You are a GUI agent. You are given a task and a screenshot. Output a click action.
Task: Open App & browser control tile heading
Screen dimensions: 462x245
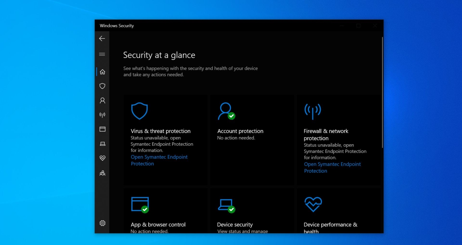tap(158, 225)
